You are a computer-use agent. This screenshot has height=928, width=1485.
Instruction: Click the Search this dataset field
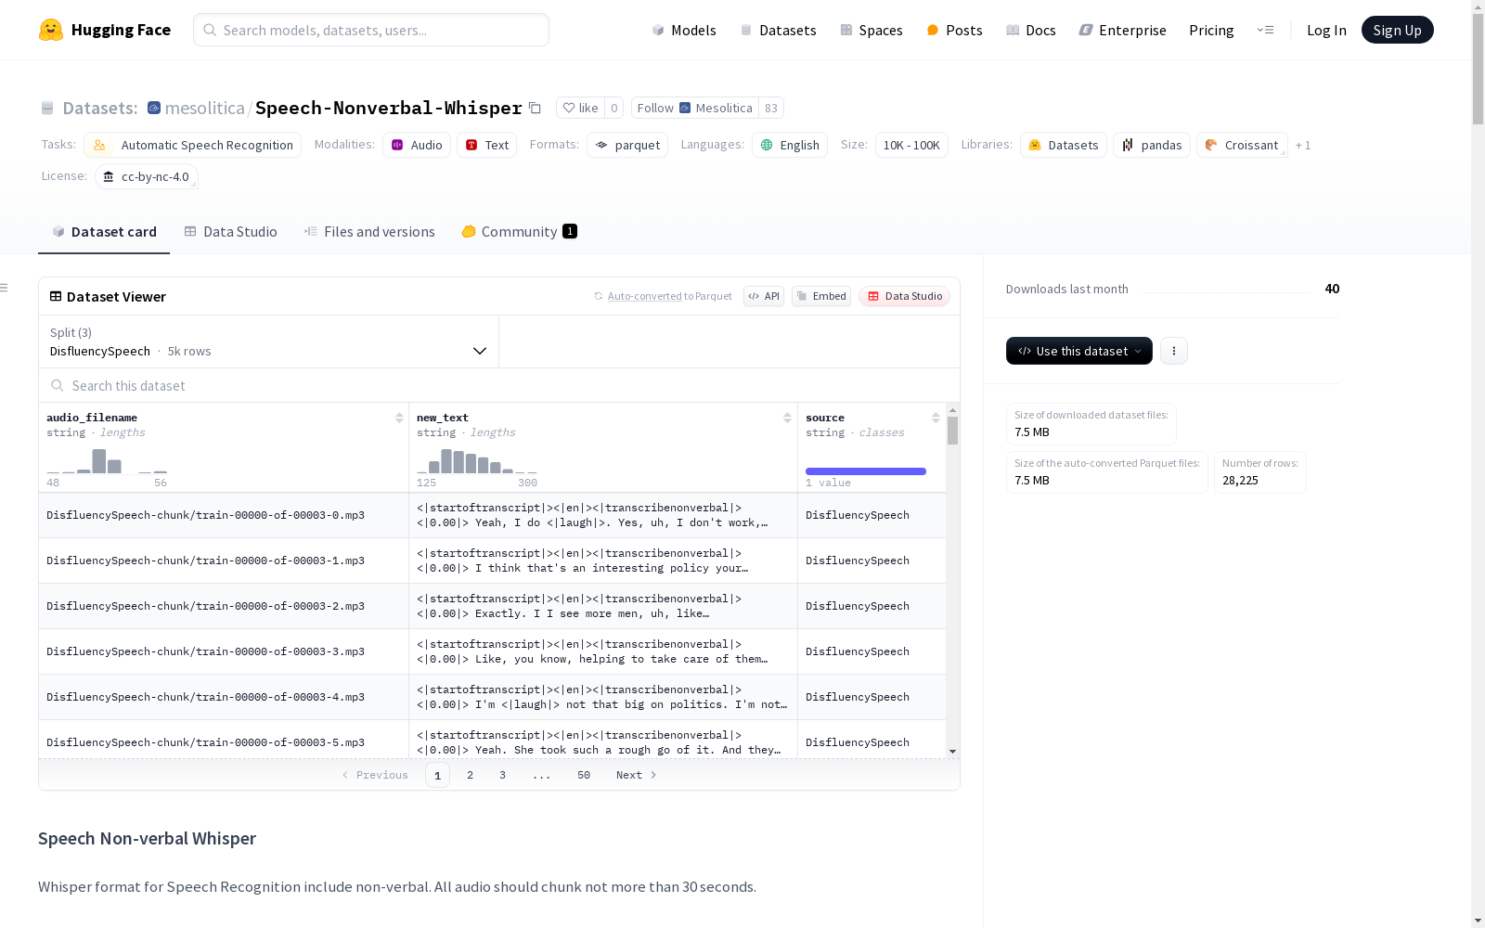[x=499, y=385]
